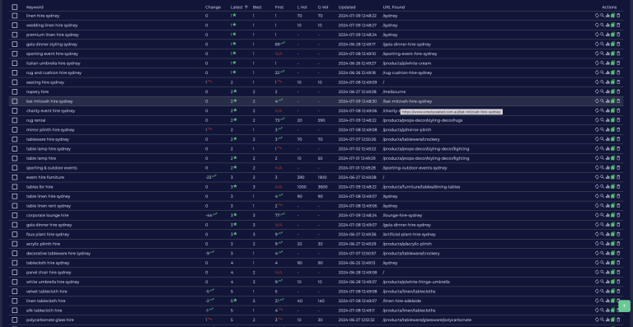Refresh 'velvet tablecloth hire' keyword ranking
The image size is (633, 327).
click(597, 291)
